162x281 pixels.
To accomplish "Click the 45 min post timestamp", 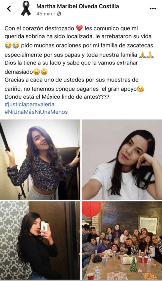I will [x=44, y=14].
